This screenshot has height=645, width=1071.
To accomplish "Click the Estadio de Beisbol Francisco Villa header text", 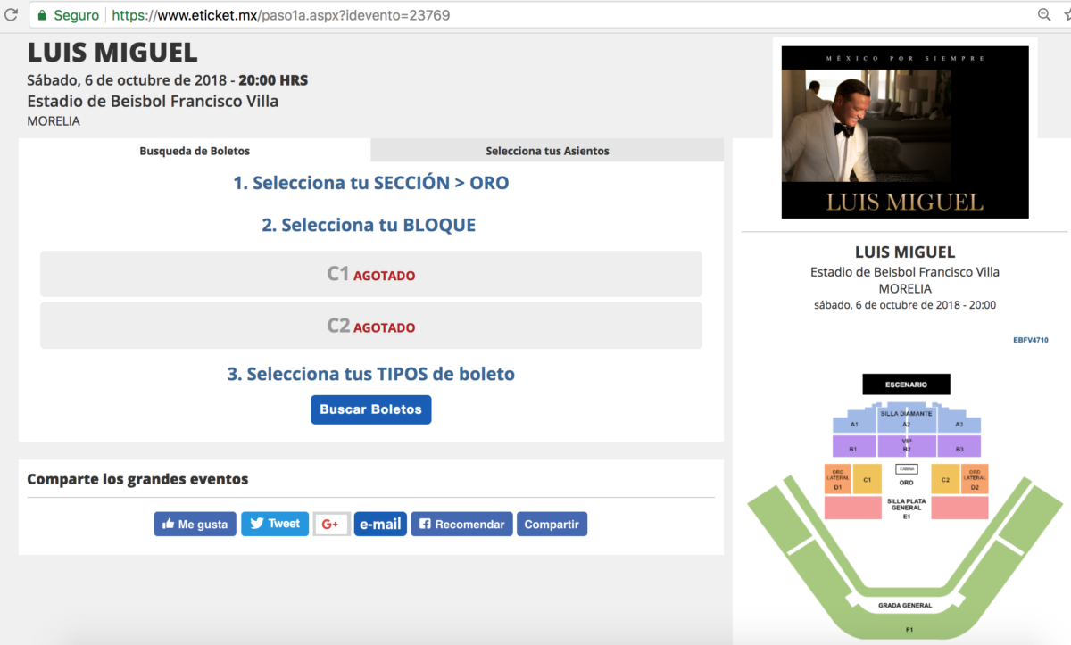I will point(153,101).
